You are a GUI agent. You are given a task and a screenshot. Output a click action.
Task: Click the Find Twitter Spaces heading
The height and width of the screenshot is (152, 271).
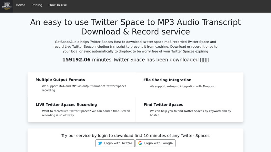coord(163,105)
